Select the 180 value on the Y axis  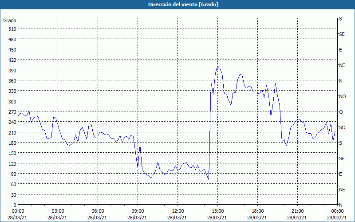[12, 143]
